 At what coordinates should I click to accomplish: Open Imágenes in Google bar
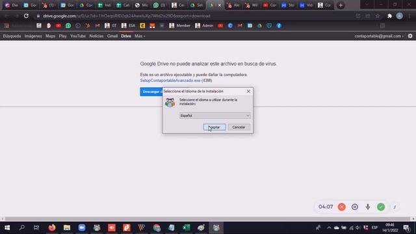(33, 36)
